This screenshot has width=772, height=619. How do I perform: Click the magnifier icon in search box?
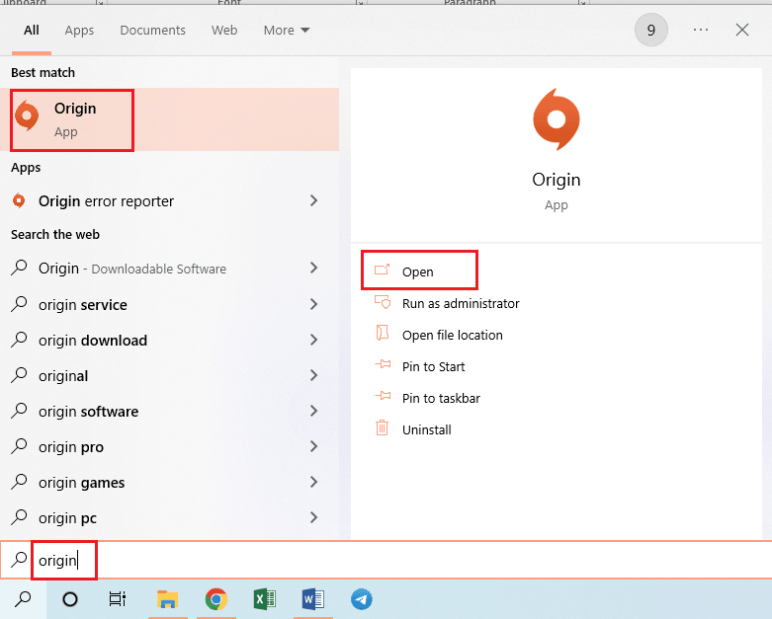click(19, 560)
